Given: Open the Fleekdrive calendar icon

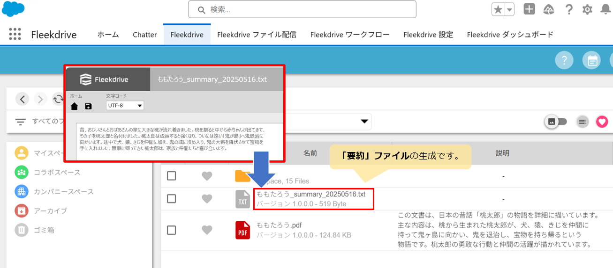Looking at the screenshot, I should point(592,60).
